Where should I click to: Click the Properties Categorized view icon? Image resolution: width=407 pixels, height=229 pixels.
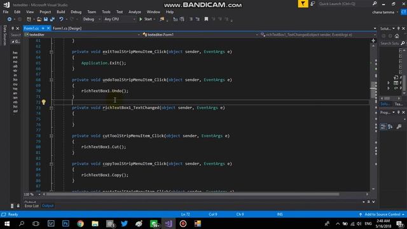click(383, 127)
